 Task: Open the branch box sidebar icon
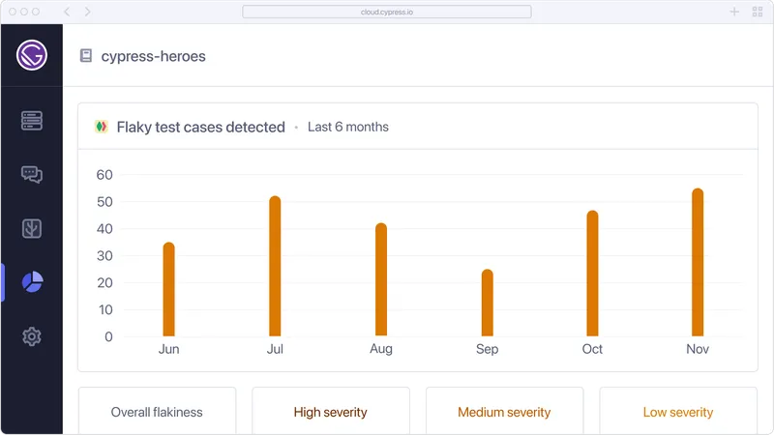32,228
